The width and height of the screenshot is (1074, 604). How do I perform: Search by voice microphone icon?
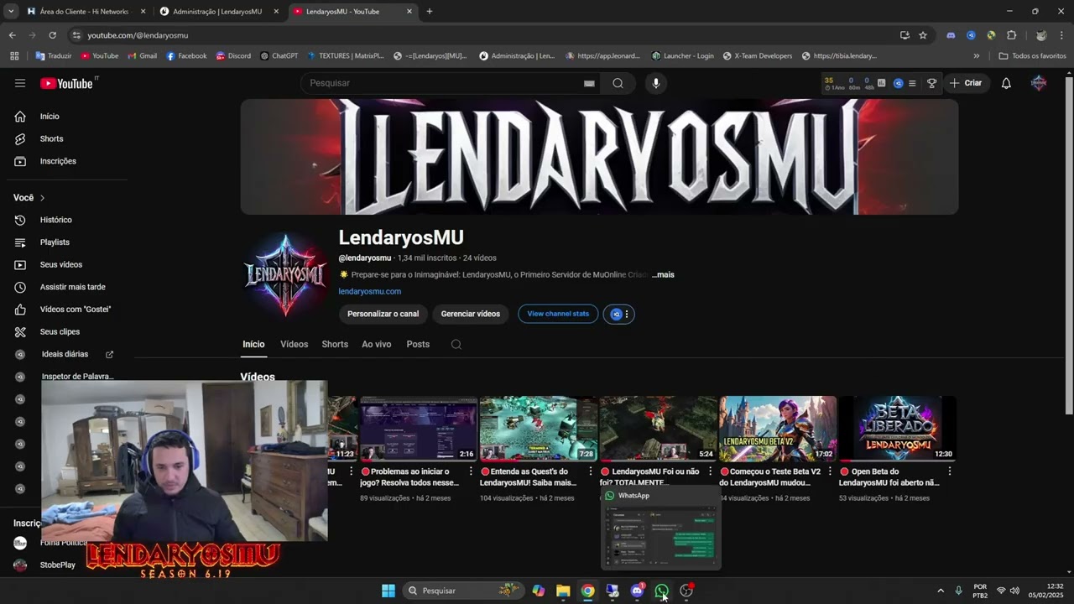click(x=656, y=83)
